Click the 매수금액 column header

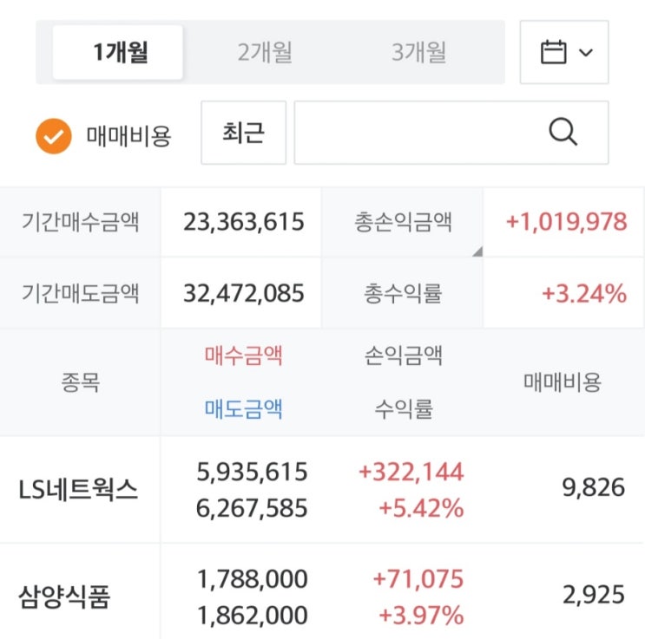tap(244, 355)
